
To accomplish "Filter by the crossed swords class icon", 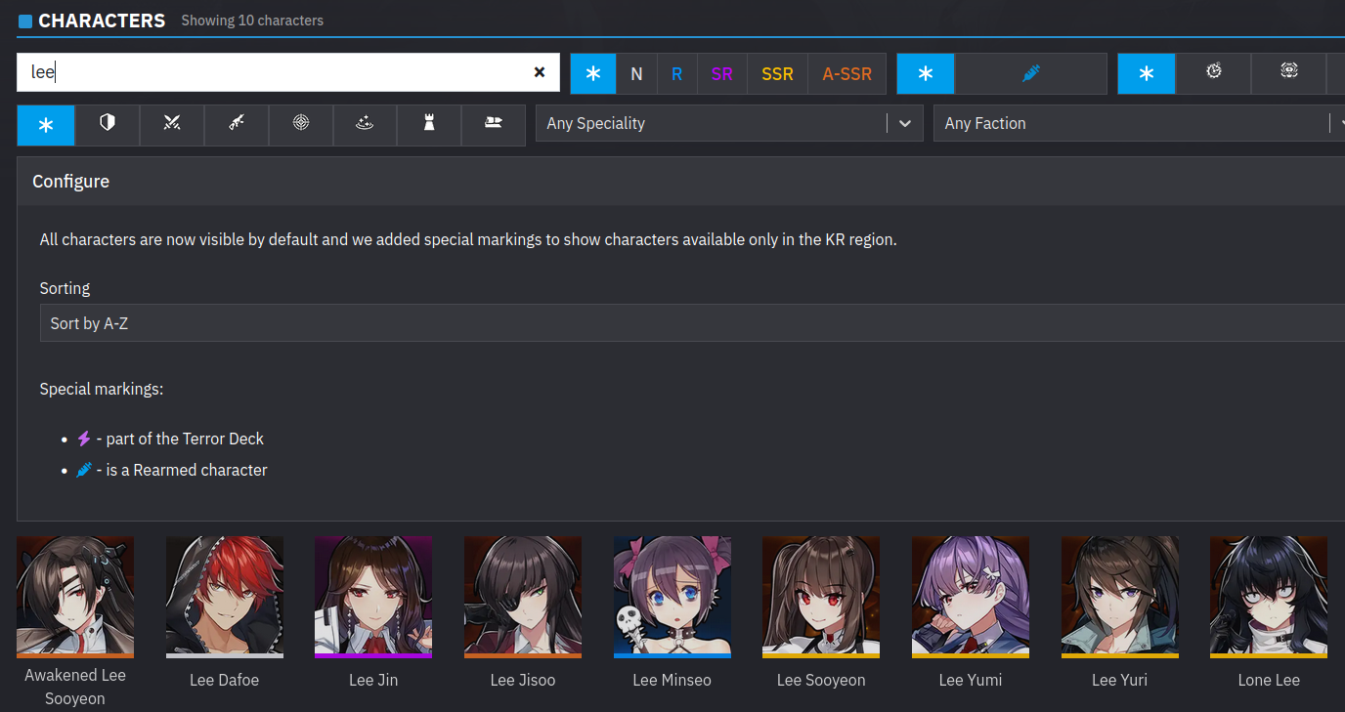I will pyautogui.click(x=172, y=124).
